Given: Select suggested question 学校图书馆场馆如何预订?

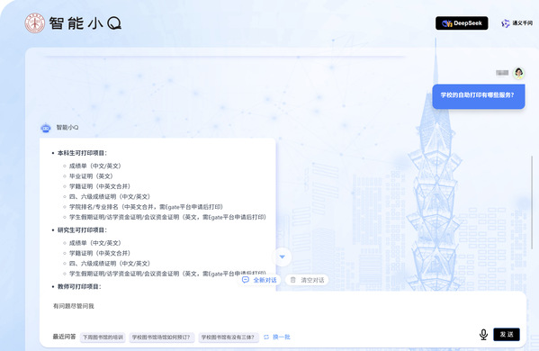Looking at the screenshot, I should pos(161,337).
